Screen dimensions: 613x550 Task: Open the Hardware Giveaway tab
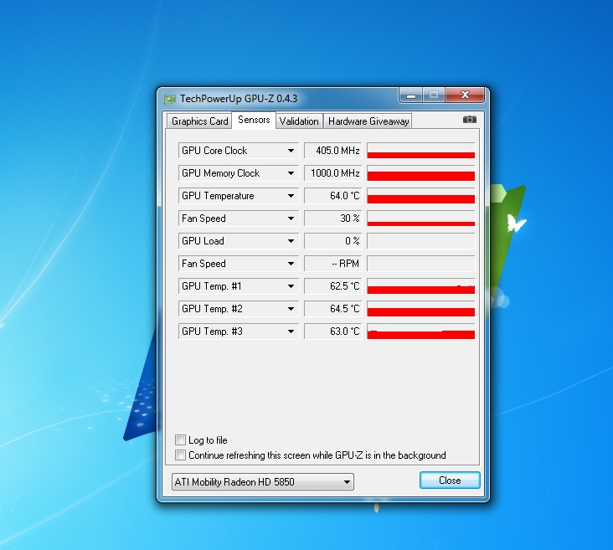point(368,121)
